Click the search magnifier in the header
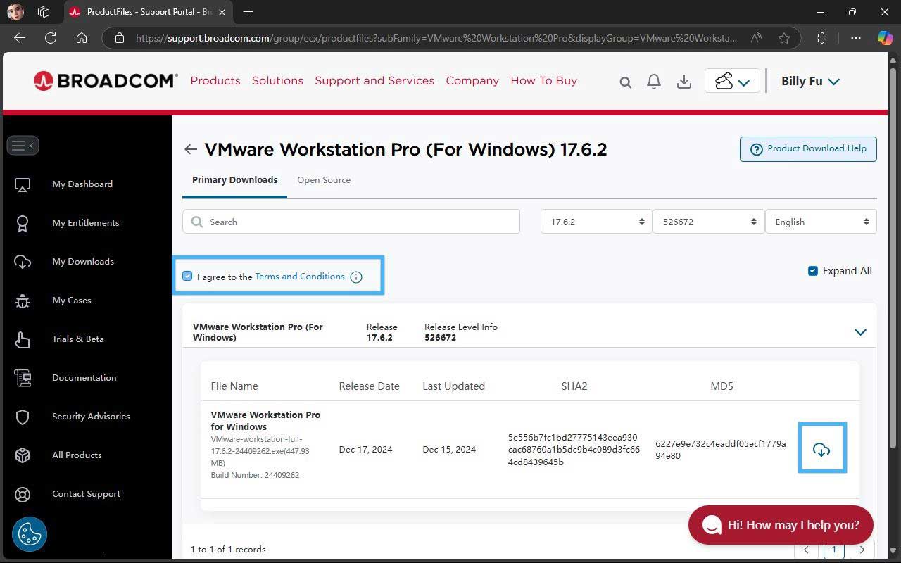The width and height of the screenshot is (901, 563). (x=625, y=81)
